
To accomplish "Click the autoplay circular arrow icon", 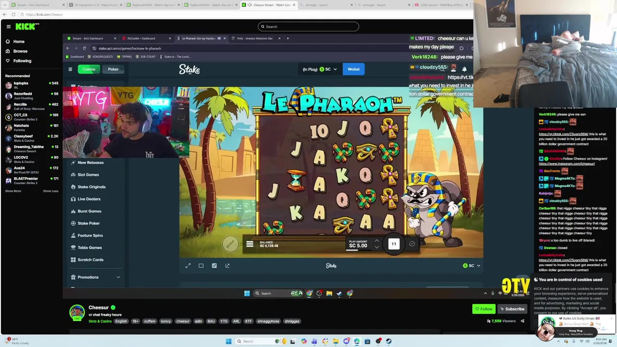I will 412,244.
